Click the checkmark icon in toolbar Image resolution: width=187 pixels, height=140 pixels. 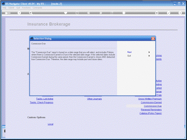[x=168, y=13]
